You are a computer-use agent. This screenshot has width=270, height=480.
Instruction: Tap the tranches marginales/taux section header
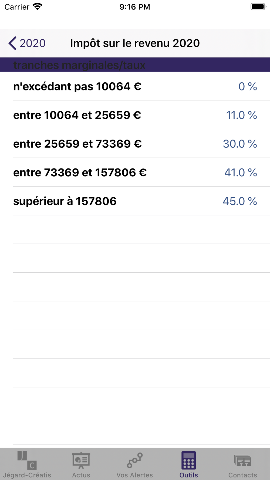pos(79,65)
